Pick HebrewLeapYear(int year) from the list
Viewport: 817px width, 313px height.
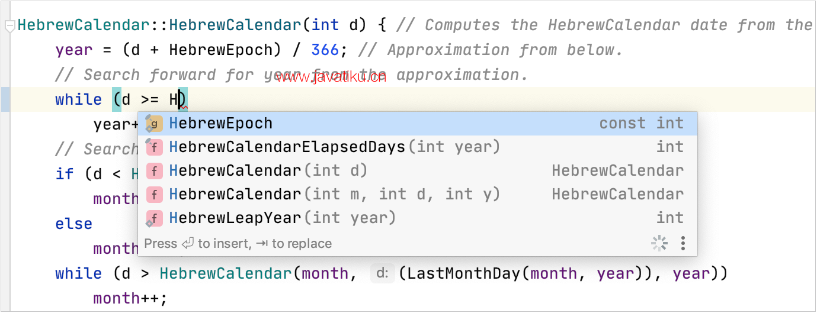(x=282, y=218)
